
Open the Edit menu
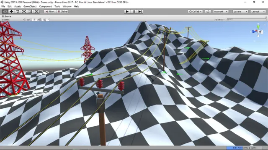[x=10, y=6]
